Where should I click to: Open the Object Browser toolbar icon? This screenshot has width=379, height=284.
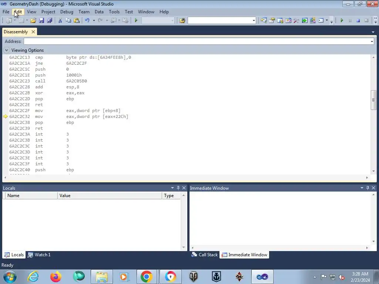tap(280, 21)
